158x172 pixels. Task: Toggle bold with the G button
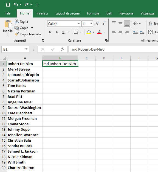[50, 32]
